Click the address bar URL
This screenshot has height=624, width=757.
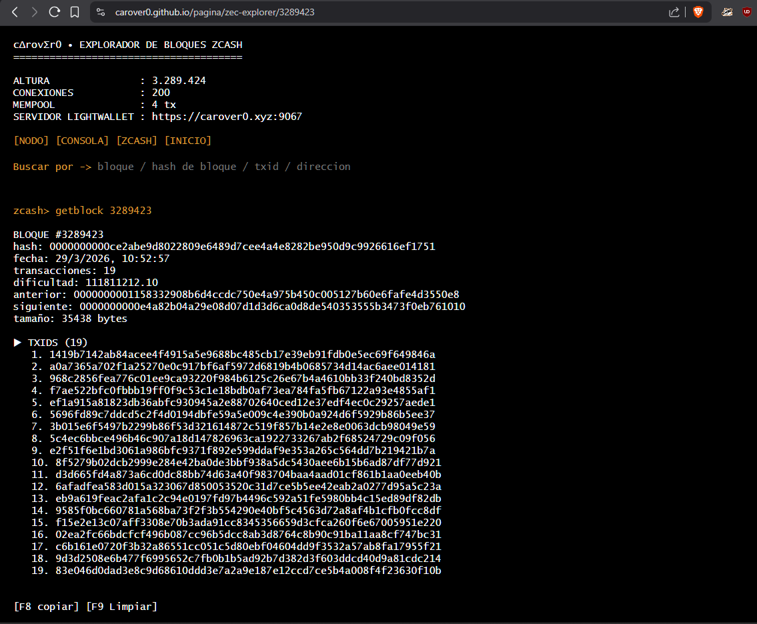pos(215,12)
